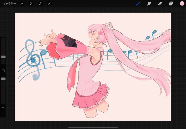This screenshot has width=186, height=129.
Task: Select the Brush tool
Action: click(x=138, y=4)
